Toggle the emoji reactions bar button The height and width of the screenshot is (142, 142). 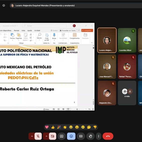[71, 136]
